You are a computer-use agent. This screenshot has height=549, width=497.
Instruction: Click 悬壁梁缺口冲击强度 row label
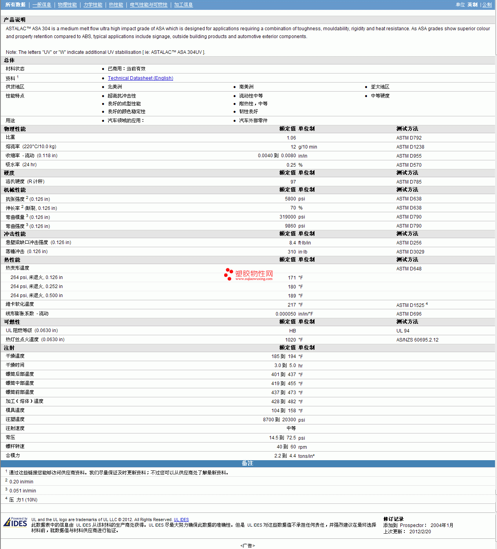point(38,242)
